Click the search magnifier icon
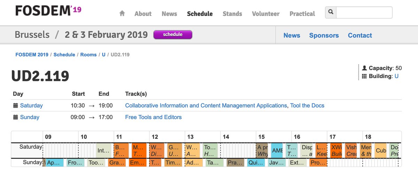The height and width of the screenshot is (177, 418). pyautogui.click(x=331, y=12)
